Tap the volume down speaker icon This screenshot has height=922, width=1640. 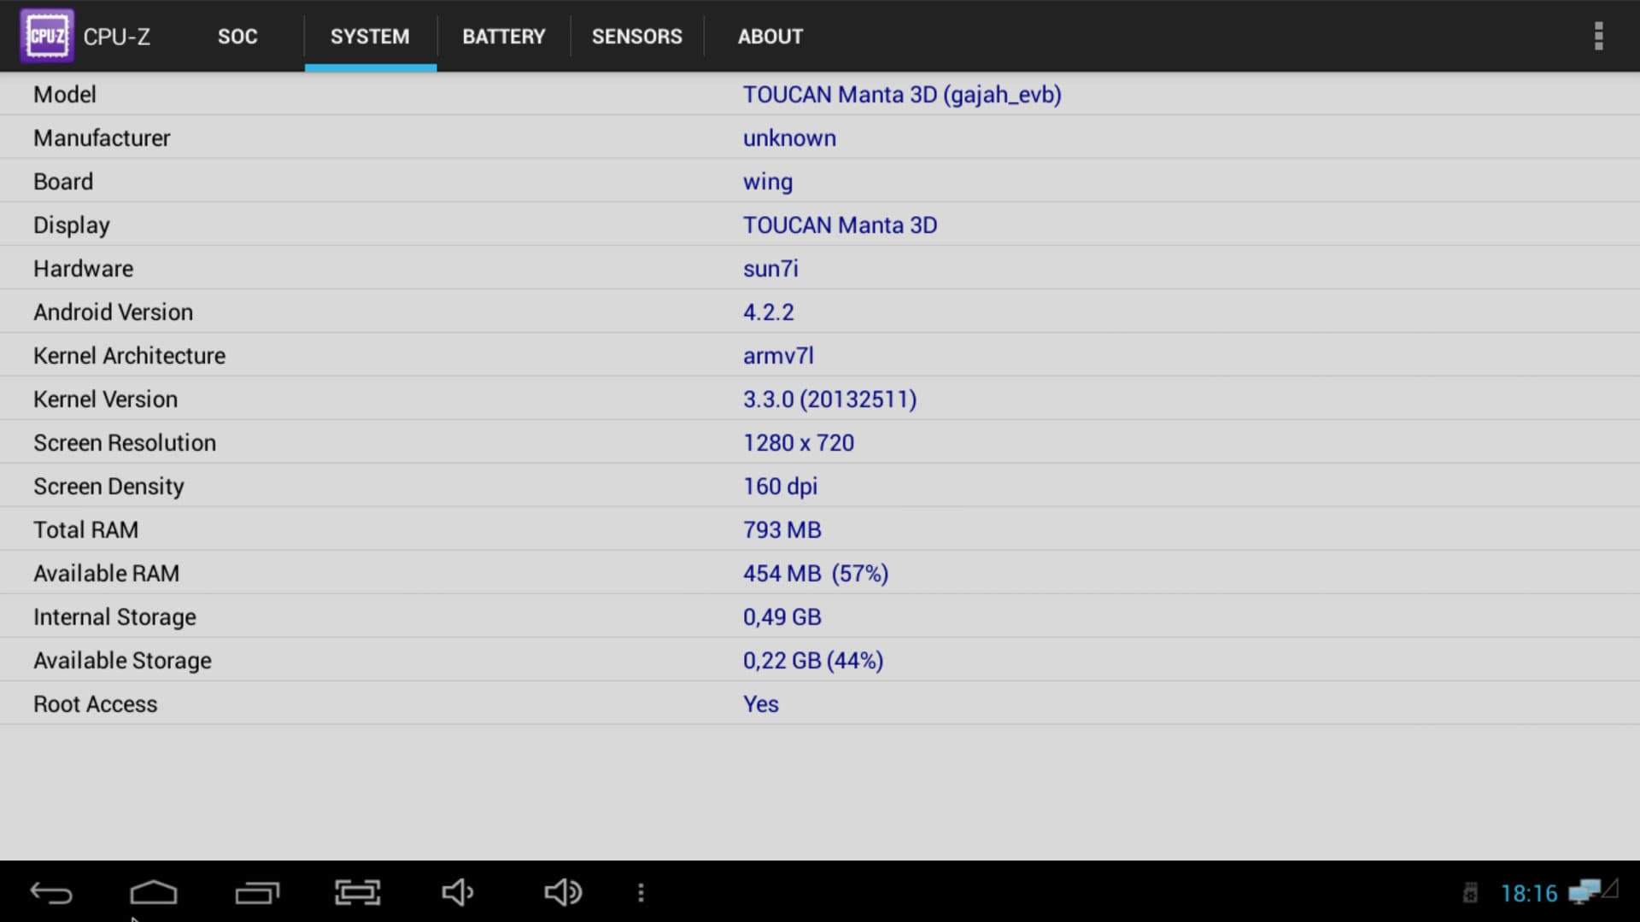pos(458,893)
